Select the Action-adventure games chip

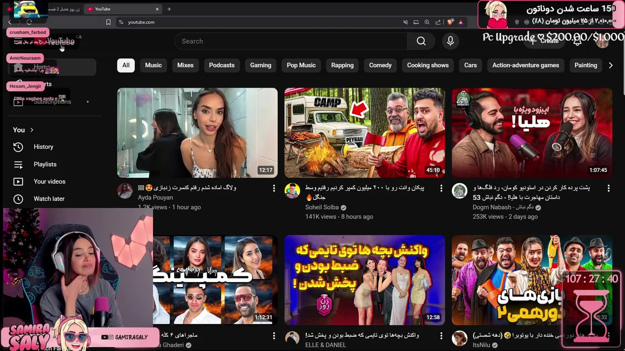click(525, 65)
